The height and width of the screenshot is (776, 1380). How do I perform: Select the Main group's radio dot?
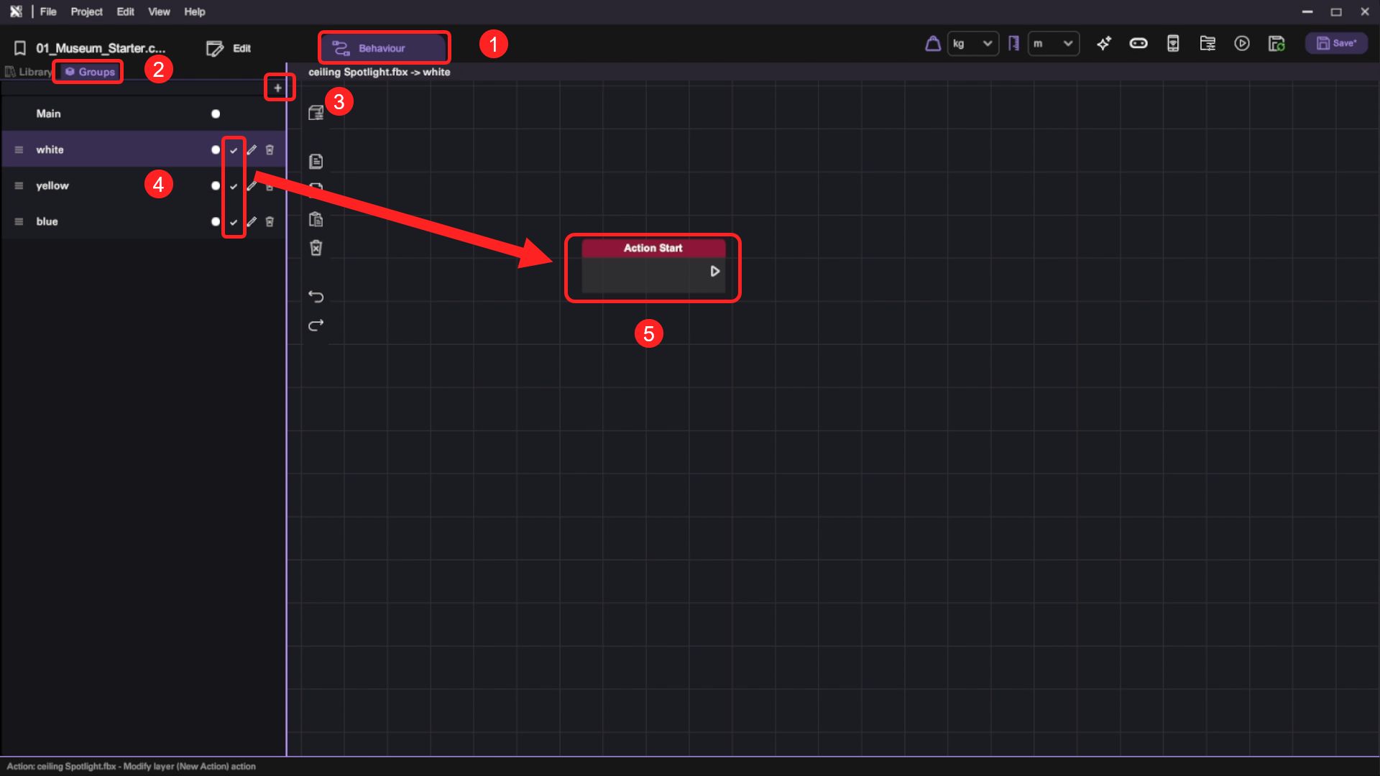point(216,114)
